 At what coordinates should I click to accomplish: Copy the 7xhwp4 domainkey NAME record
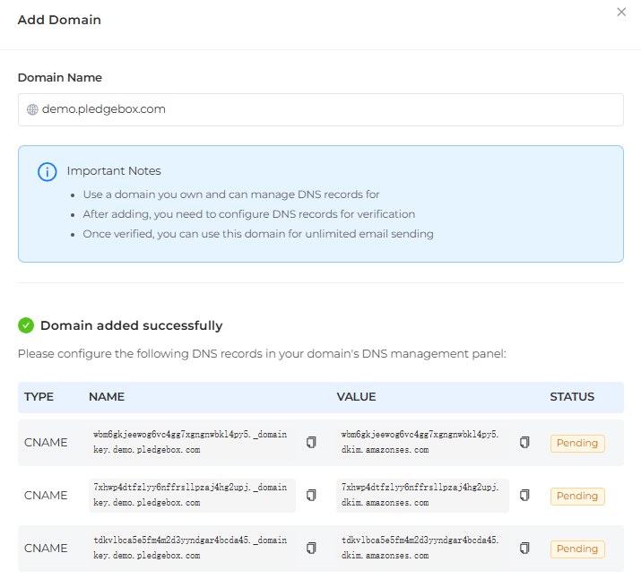pos(311,496)
